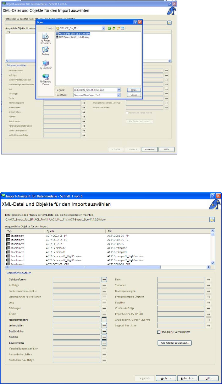Expand the 'File name' combo box arrow
The height and width of the screenshot is (384, 222).
pyautogui.click(x=119, y=90)
